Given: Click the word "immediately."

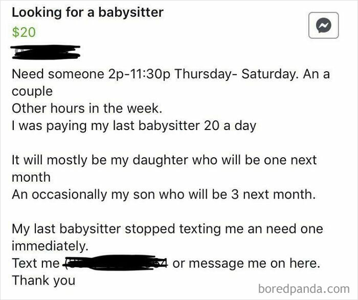Looking at the screenshot, I should (50, 246).
